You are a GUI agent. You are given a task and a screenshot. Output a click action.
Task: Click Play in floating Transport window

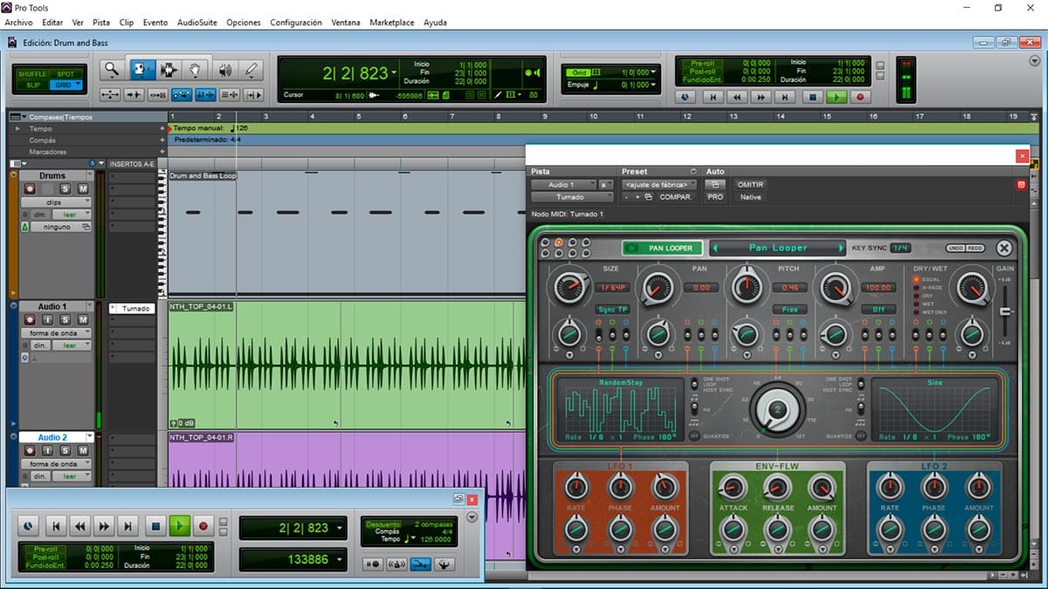[x=179, y=526]
